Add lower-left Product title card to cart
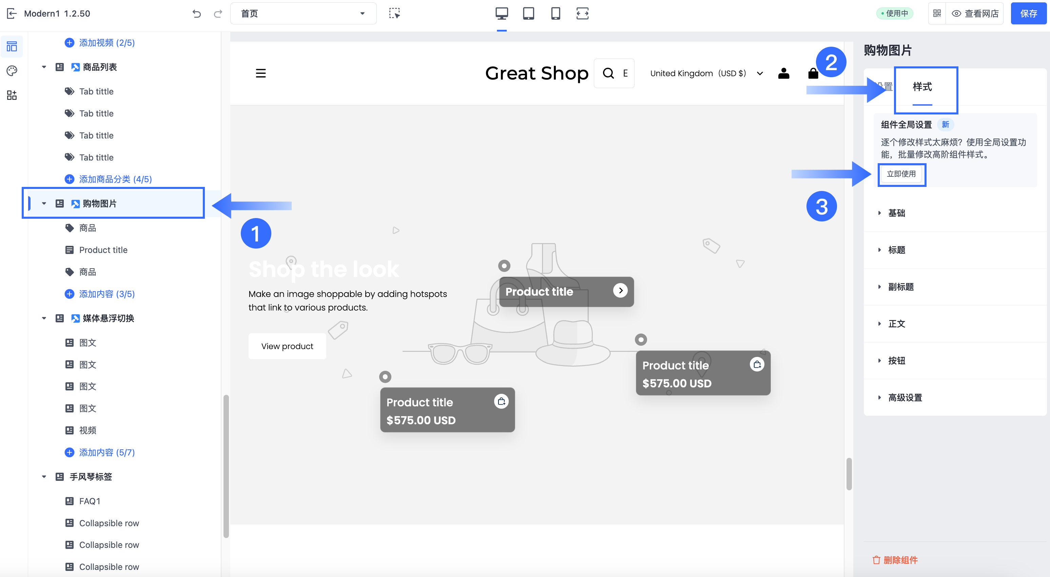 point(501,401)
